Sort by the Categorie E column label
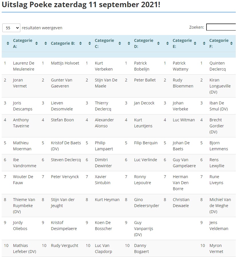This screenshot has width=236, height=257. (182, 43)
